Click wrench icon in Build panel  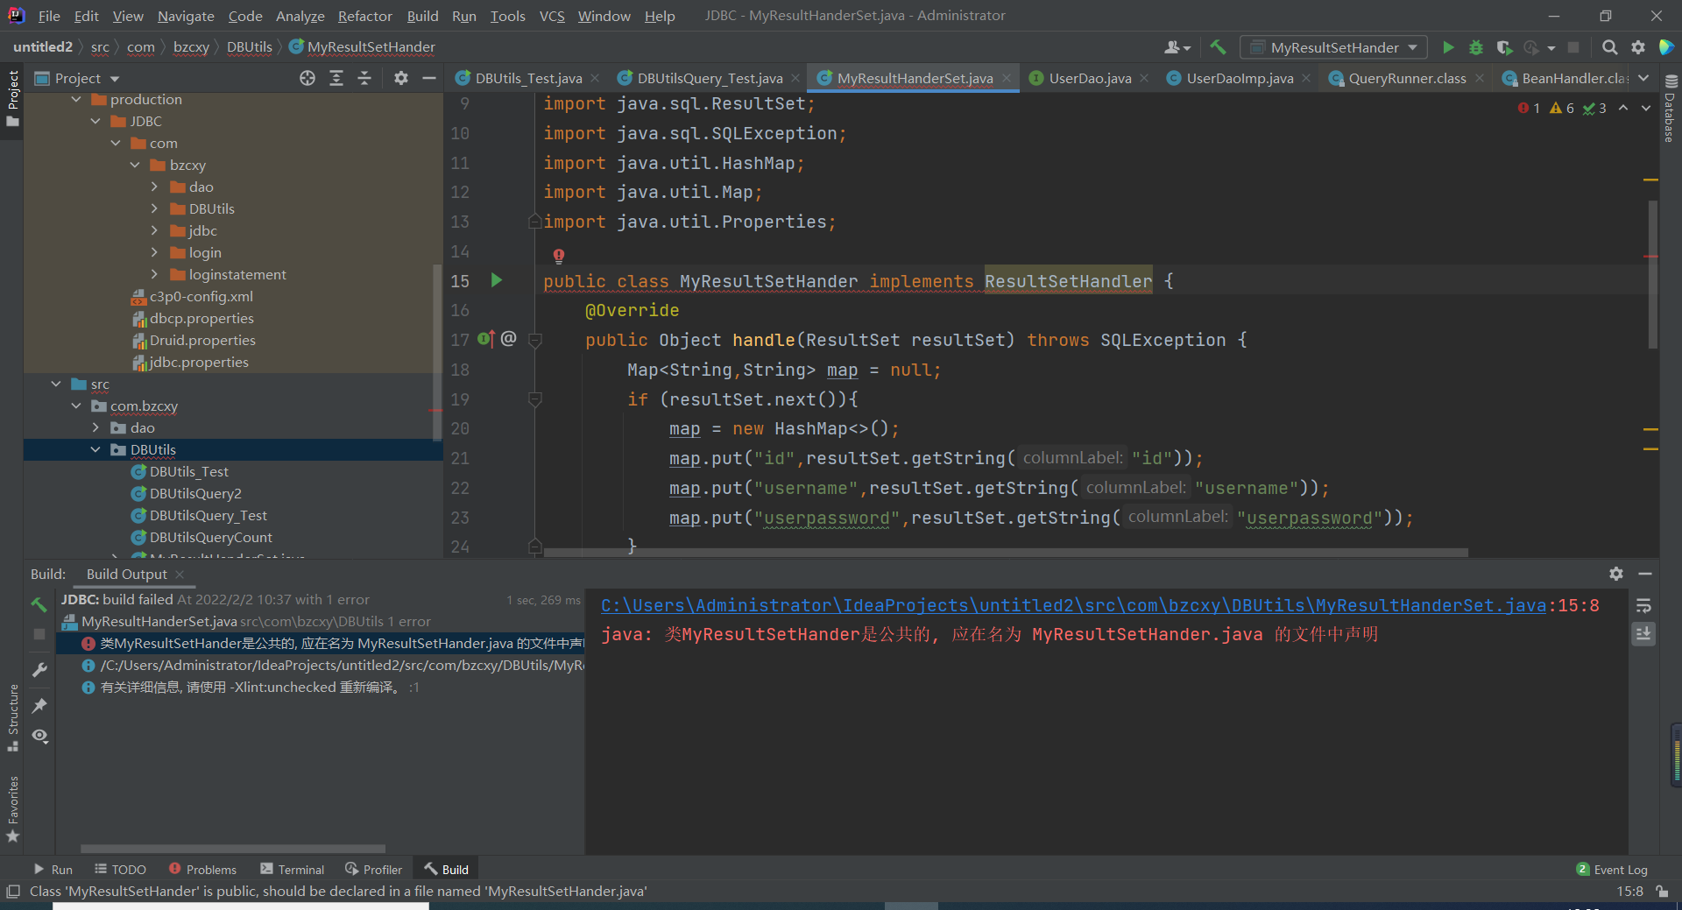(39, 670)
